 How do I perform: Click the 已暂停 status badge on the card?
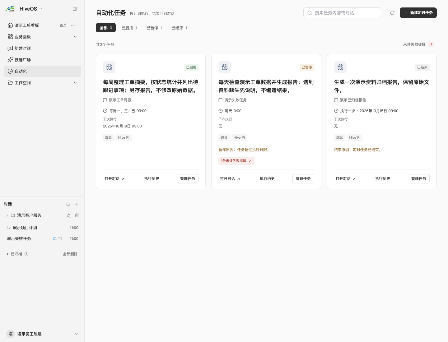tap(307, 67)
